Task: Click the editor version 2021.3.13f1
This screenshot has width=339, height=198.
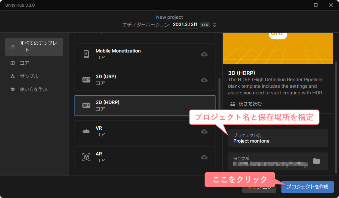Action: (185, 24)
